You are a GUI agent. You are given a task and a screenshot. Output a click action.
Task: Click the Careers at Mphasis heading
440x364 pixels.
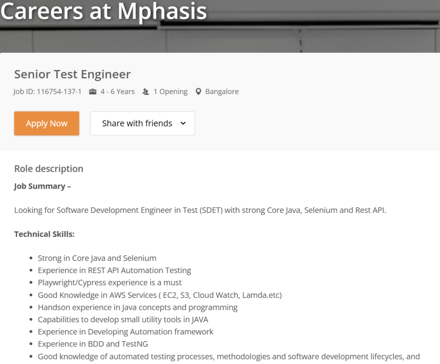[x=104, y=11]
